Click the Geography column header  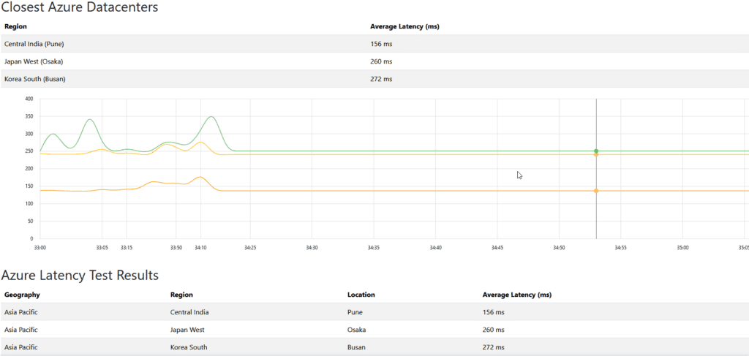pyautogui.click(x=22, y=295)
